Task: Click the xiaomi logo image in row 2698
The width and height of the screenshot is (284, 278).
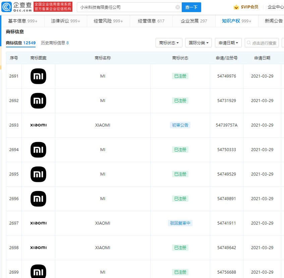Action: coord(38,247)
